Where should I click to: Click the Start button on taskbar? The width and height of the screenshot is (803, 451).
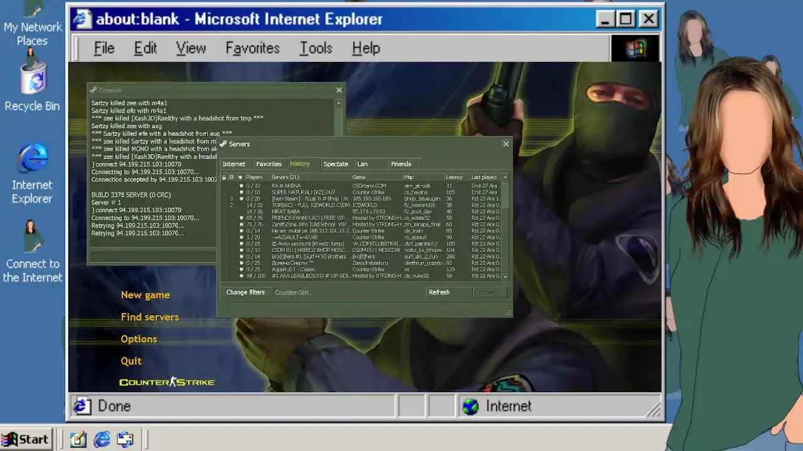point(25,440)
